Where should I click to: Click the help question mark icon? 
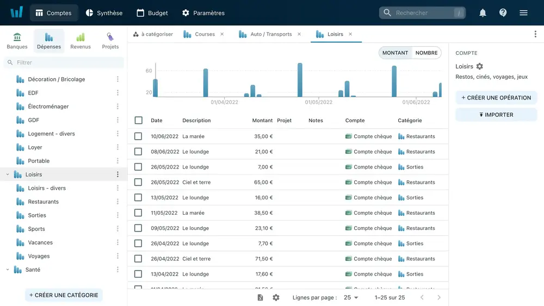503,13
